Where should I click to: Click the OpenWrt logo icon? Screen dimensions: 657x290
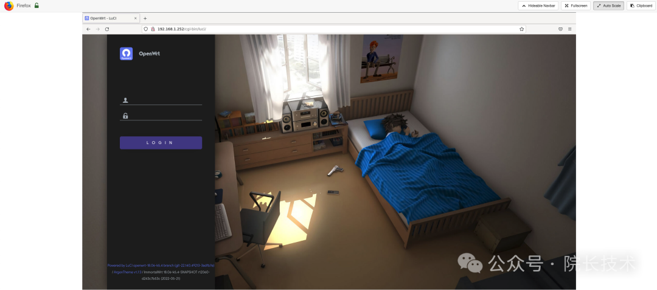click(x=126, y=54)
